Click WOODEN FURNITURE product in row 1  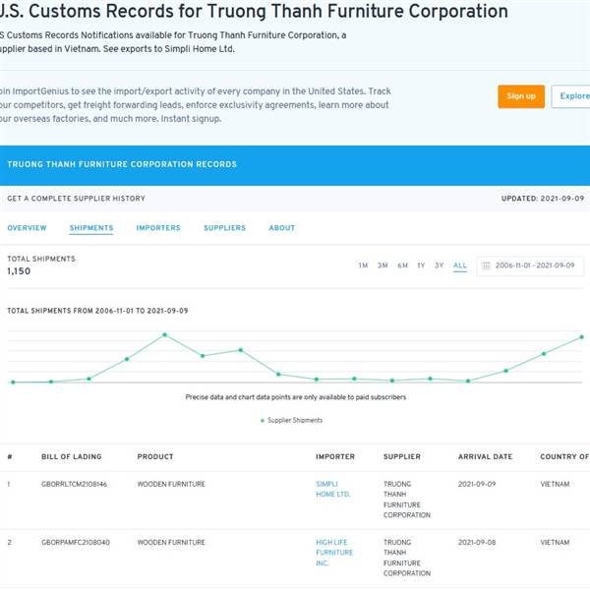pos(171,484)
